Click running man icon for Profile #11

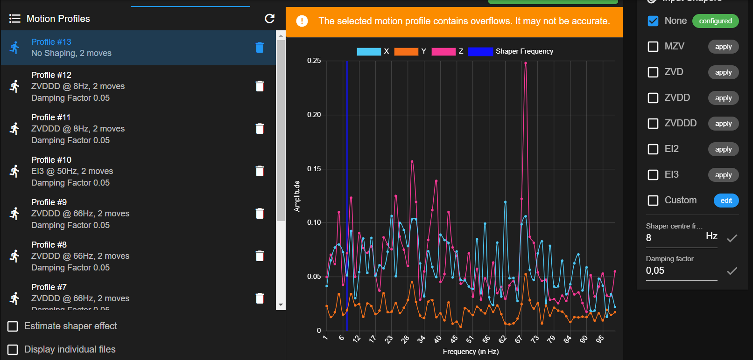pyautogui.click(x=15, y=128)
